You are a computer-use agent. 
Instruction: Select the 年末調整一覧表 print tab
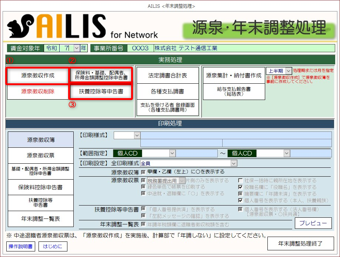(41, 219)
